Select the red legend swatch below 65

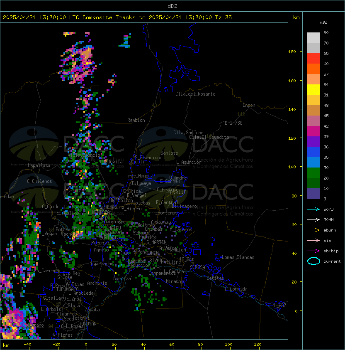coord(313,59)
